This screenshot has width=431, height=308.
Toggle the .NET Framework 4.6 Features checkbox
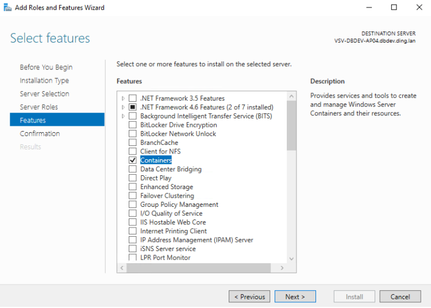click(133, 107)
